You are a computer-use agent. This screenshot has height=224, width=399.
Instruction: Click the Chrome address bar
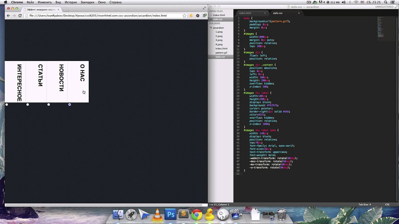(x=106, y=16)
